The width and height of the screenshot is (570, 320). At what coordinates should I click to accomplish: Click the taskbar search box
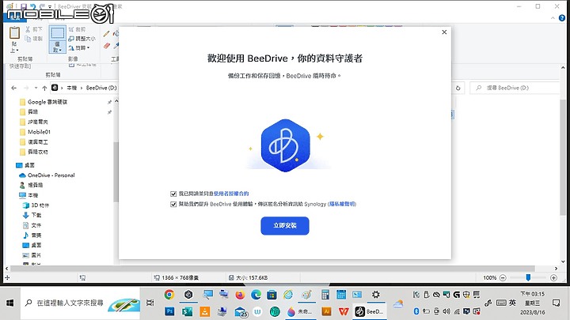80,303
